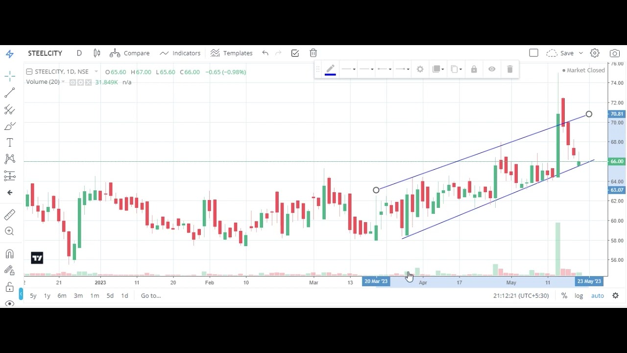
Task: Toggle lock all drawing tools
Action: pyautogui.click(x=10, y=287)
